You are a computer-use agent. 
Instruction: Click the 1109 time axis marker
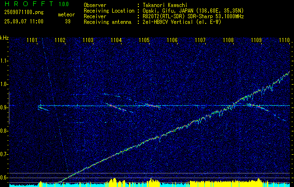(x=256, y=40)
